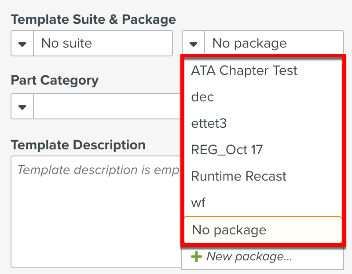
Task: Click the Template Suite & Package heading
Action: [94, 19]
